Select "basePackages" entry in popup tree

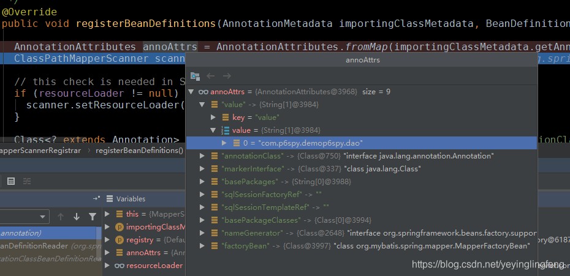click(x=362, y=182)
